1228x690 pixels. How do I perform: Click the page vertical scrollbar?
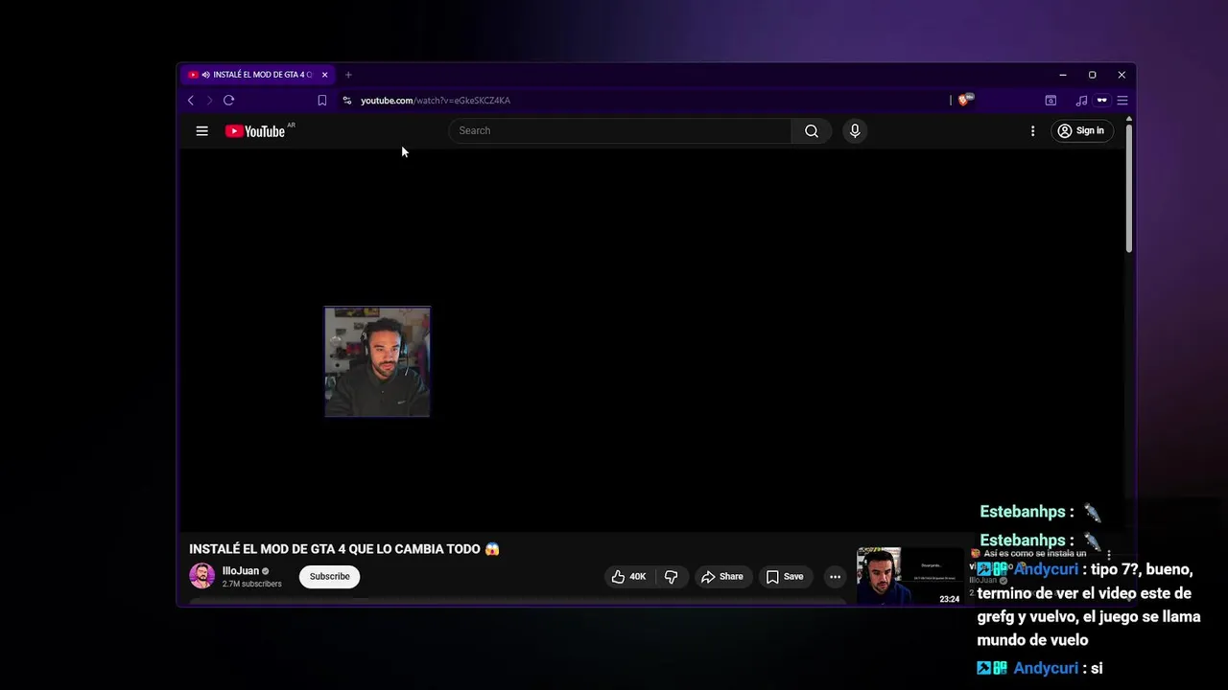point(1129,187)
